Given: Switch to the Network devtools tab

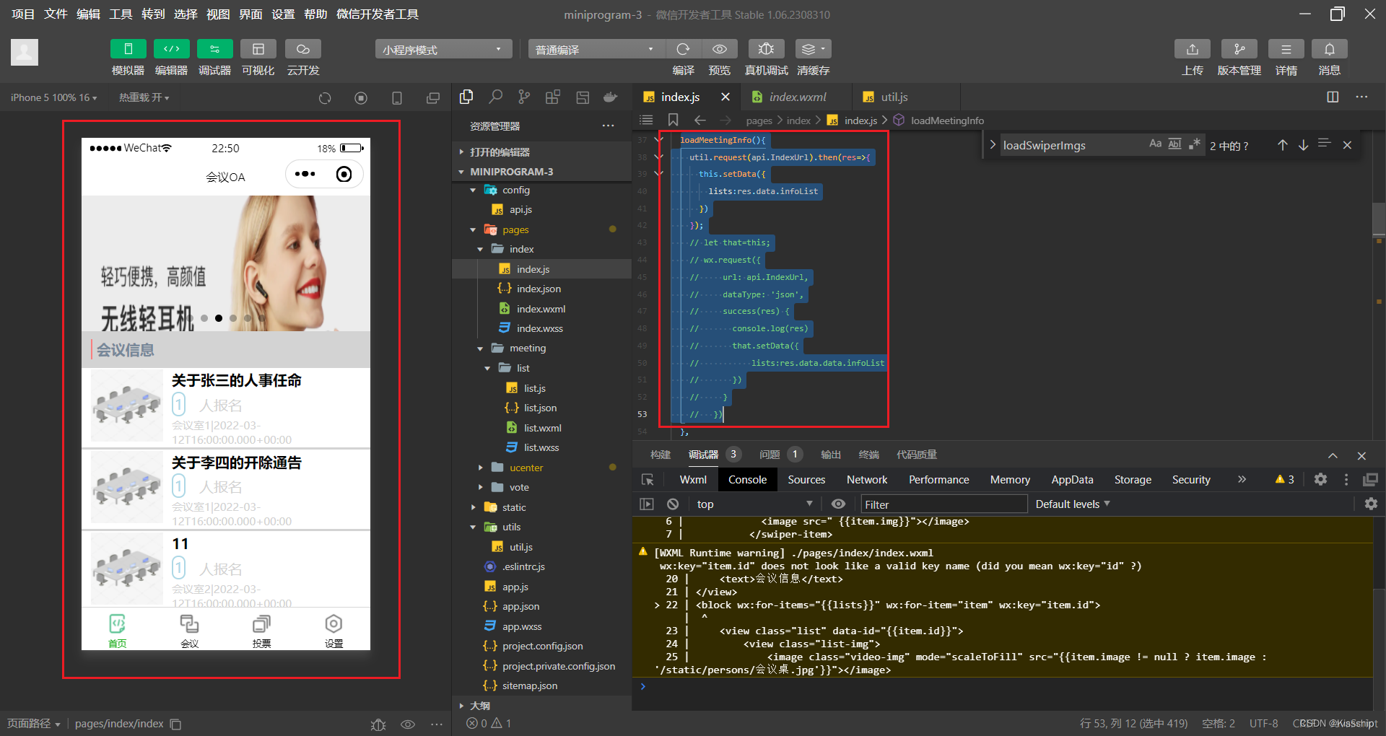Looking at the screenshot, I should tap(867, 480).
